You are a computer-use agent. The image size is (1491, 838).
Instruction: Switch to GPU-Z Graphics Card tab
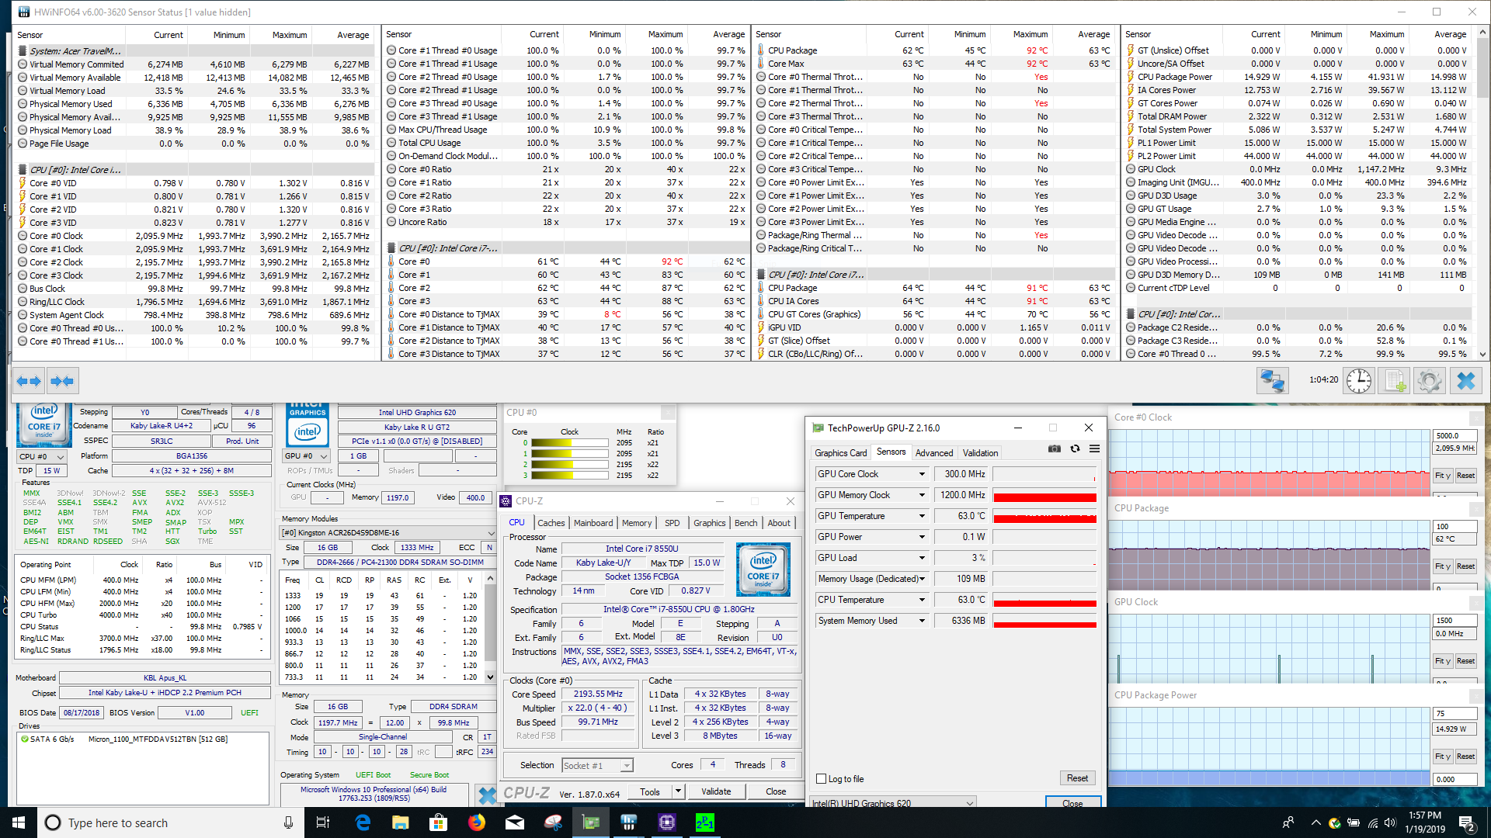840,452
